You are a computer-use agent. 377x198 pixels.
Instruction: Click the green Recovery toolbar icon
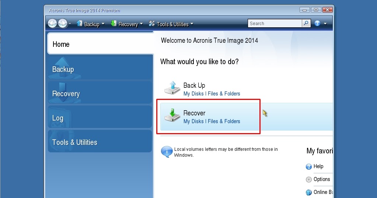[x=113, y=23]
